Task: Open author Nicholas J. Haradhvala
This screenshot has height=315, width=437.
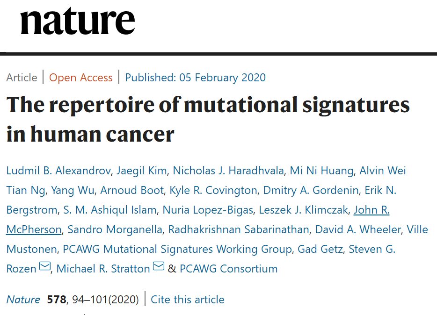Action: (x=228, y=171)
